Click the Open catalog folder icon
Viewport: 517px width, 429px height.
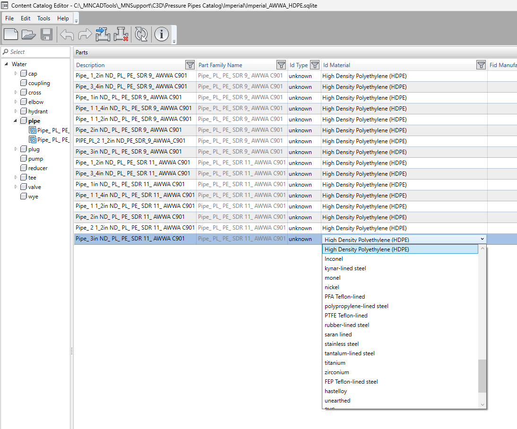pos(29,34)
